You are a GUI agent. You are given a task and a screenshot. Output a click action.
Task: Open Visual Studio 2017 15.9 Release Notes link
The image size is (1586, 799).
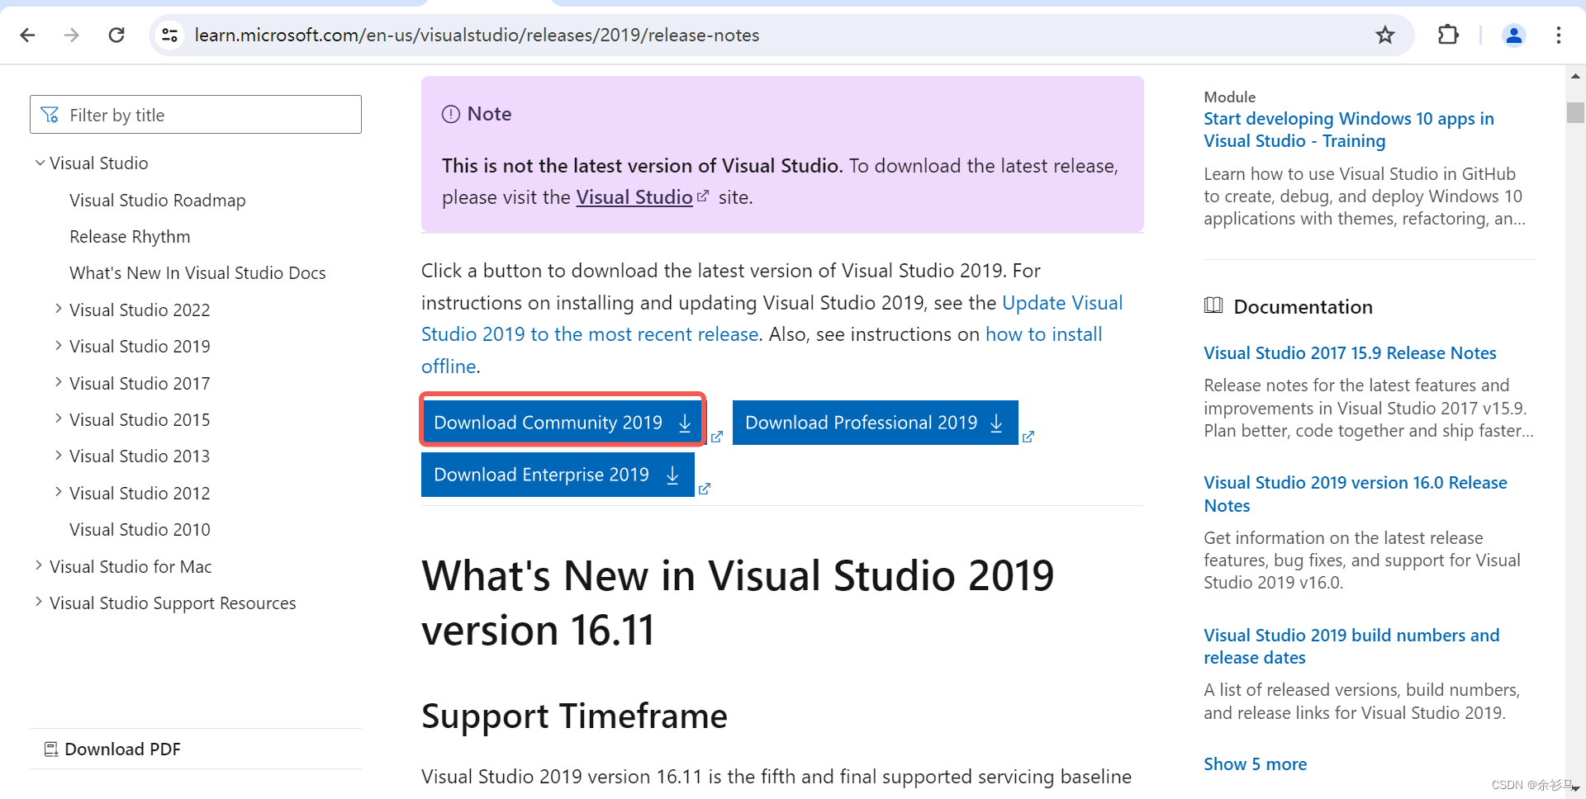pyautogui.click(x=1350, y=353)
